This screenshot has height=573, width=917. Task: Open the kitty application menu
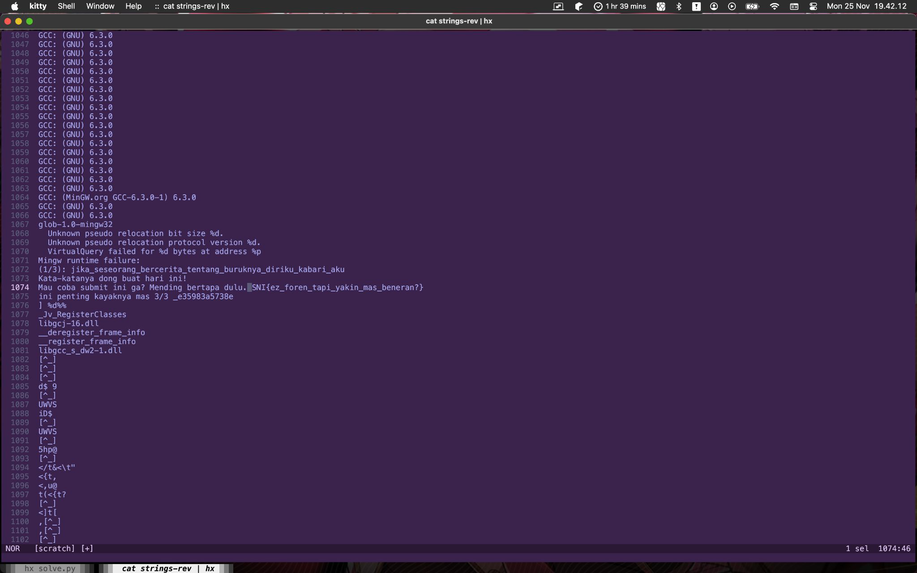38,6
